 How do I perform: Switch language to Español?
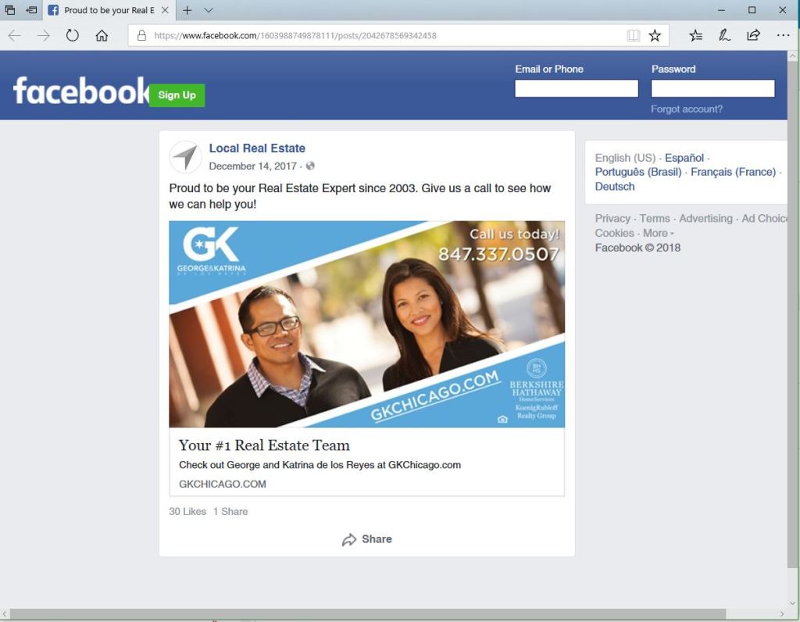click(x=684, y=158)
